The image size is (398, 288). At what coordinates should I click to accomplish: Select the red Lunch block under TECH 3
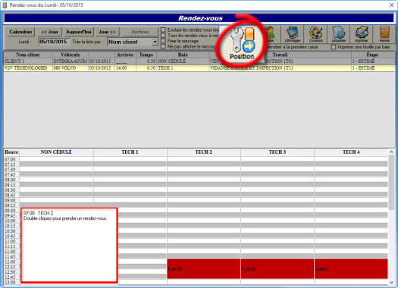[x=277, y=269]
